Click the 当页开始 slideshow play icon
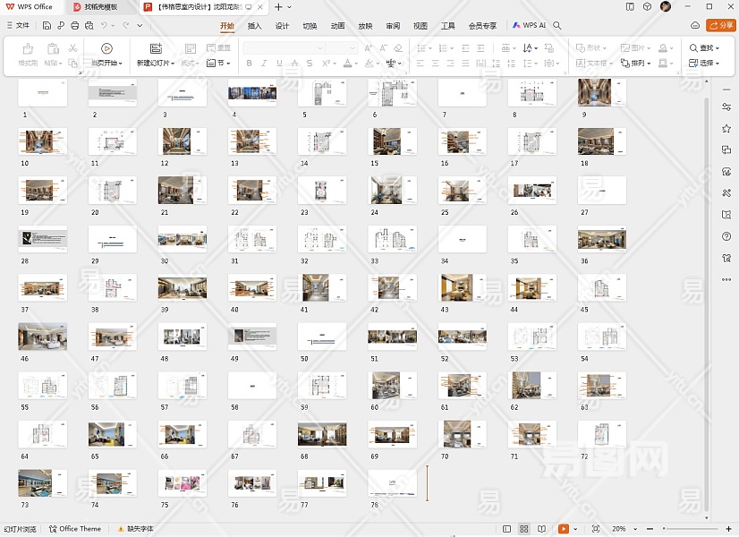Screen dimensions: 739x537 pyautogui.click(x=106, y=48)
